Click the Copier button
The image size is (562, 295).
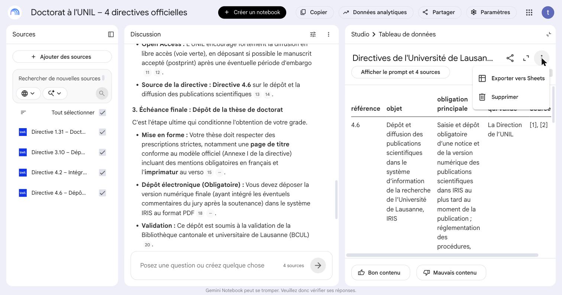click(314, 12)
